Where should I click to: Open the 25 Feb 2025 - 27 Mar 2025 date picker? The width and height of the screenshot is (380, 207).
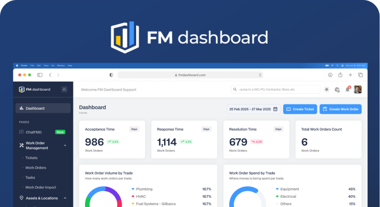pyautogui.click(x=253, y=109)
